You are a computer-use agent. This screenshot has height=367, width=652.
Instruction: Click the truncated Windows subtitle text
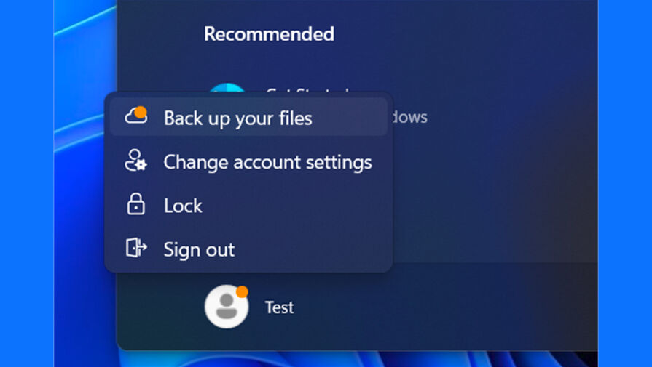coord(410,117)
